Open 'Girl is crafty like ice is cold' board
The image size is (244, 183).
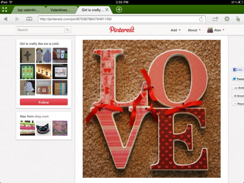click(39, 43)
